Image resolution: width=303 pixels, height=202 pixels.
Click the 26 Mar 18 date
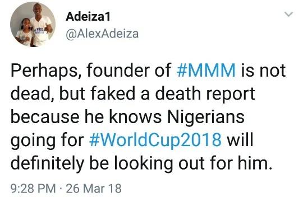[94, 189]
